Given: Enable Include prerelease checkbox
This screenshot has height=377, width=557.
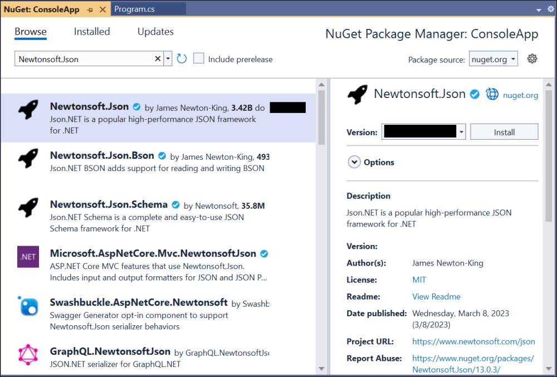Looking at the screenshot, I should (199, 58).
